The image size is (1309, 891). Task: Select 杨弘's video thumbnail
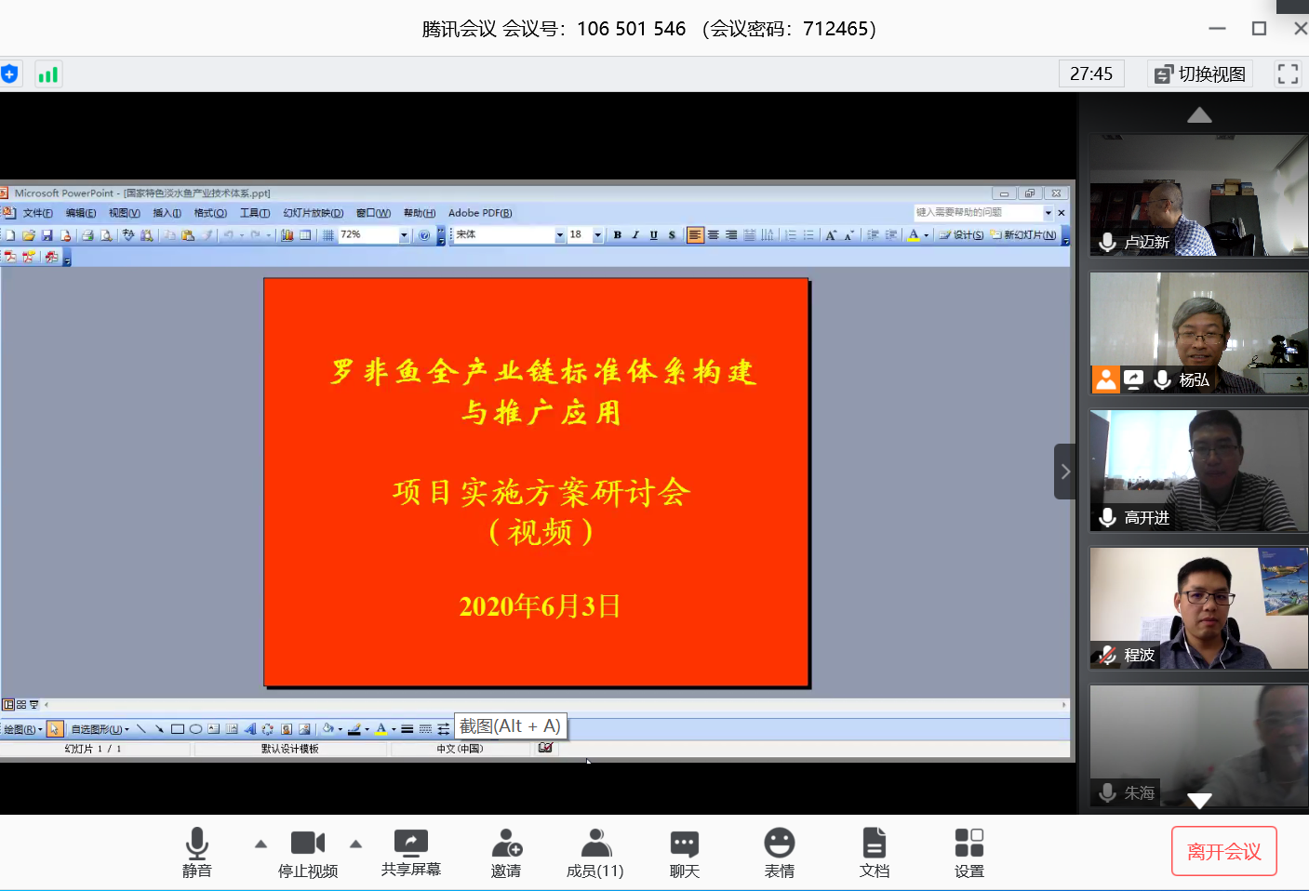(x=1198, y=332)
